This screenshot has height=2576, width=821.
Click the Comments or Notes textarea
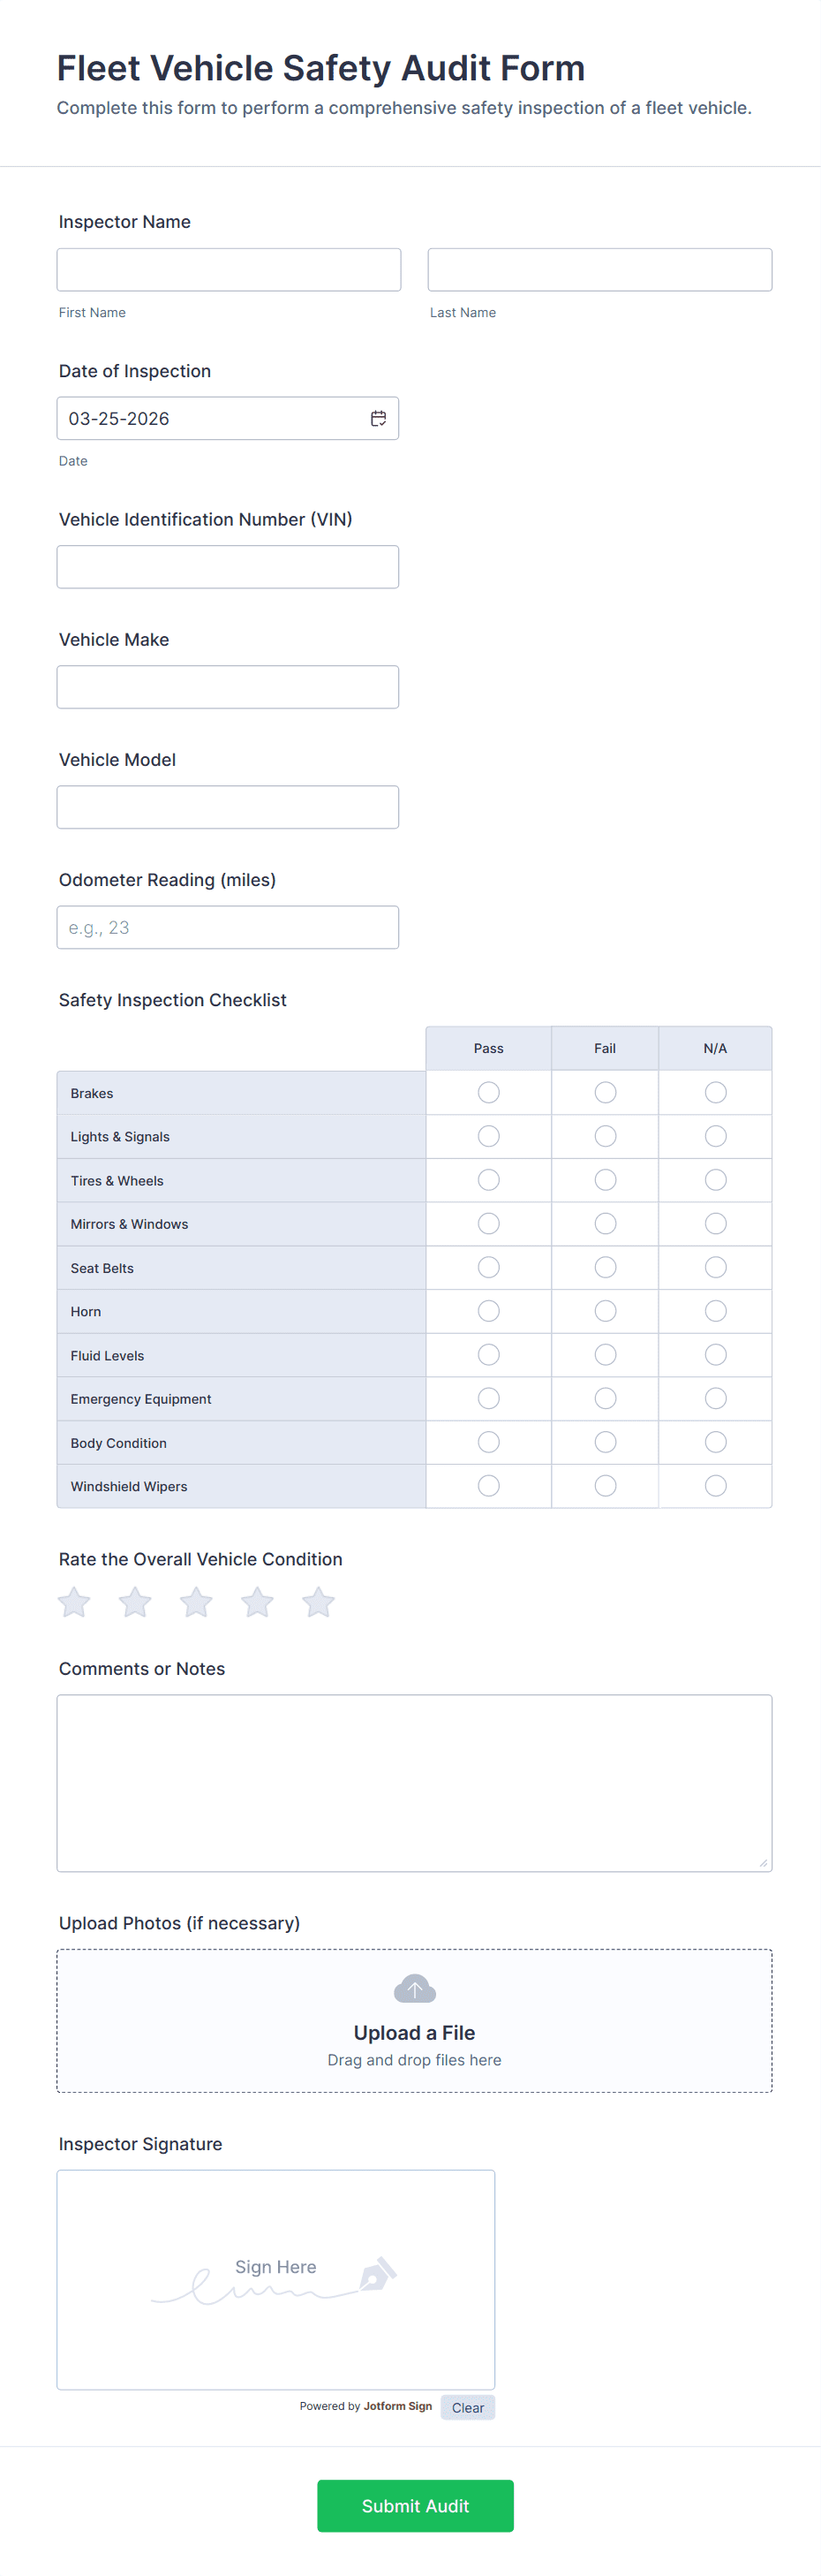click(x=413, y=1782)
